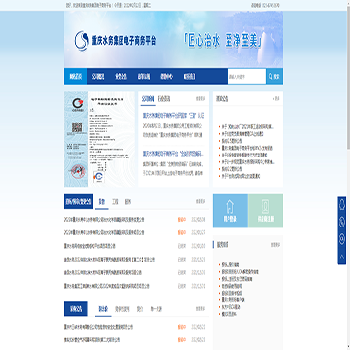
Task: Click the QR code on the certificate image
Action: [77, 127]
